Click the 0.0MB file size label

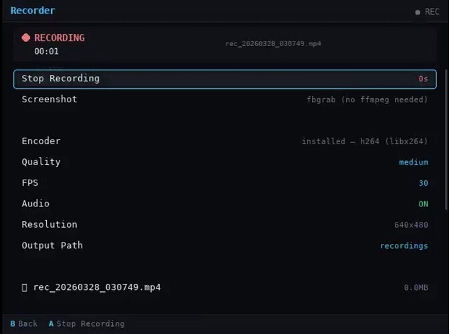click(416, 288)
